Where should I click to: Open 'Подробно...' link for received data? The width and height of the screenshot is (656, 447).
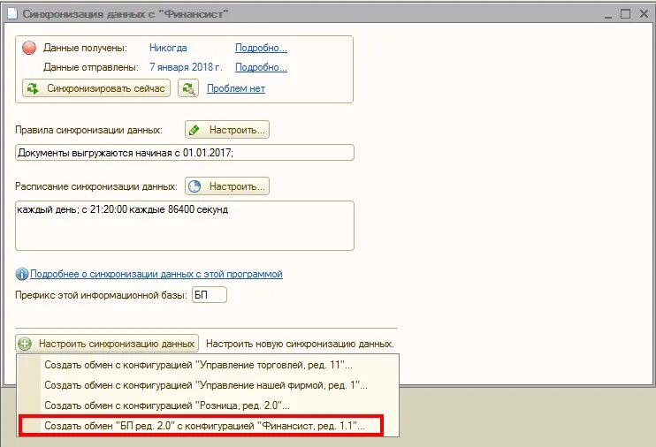261,48
